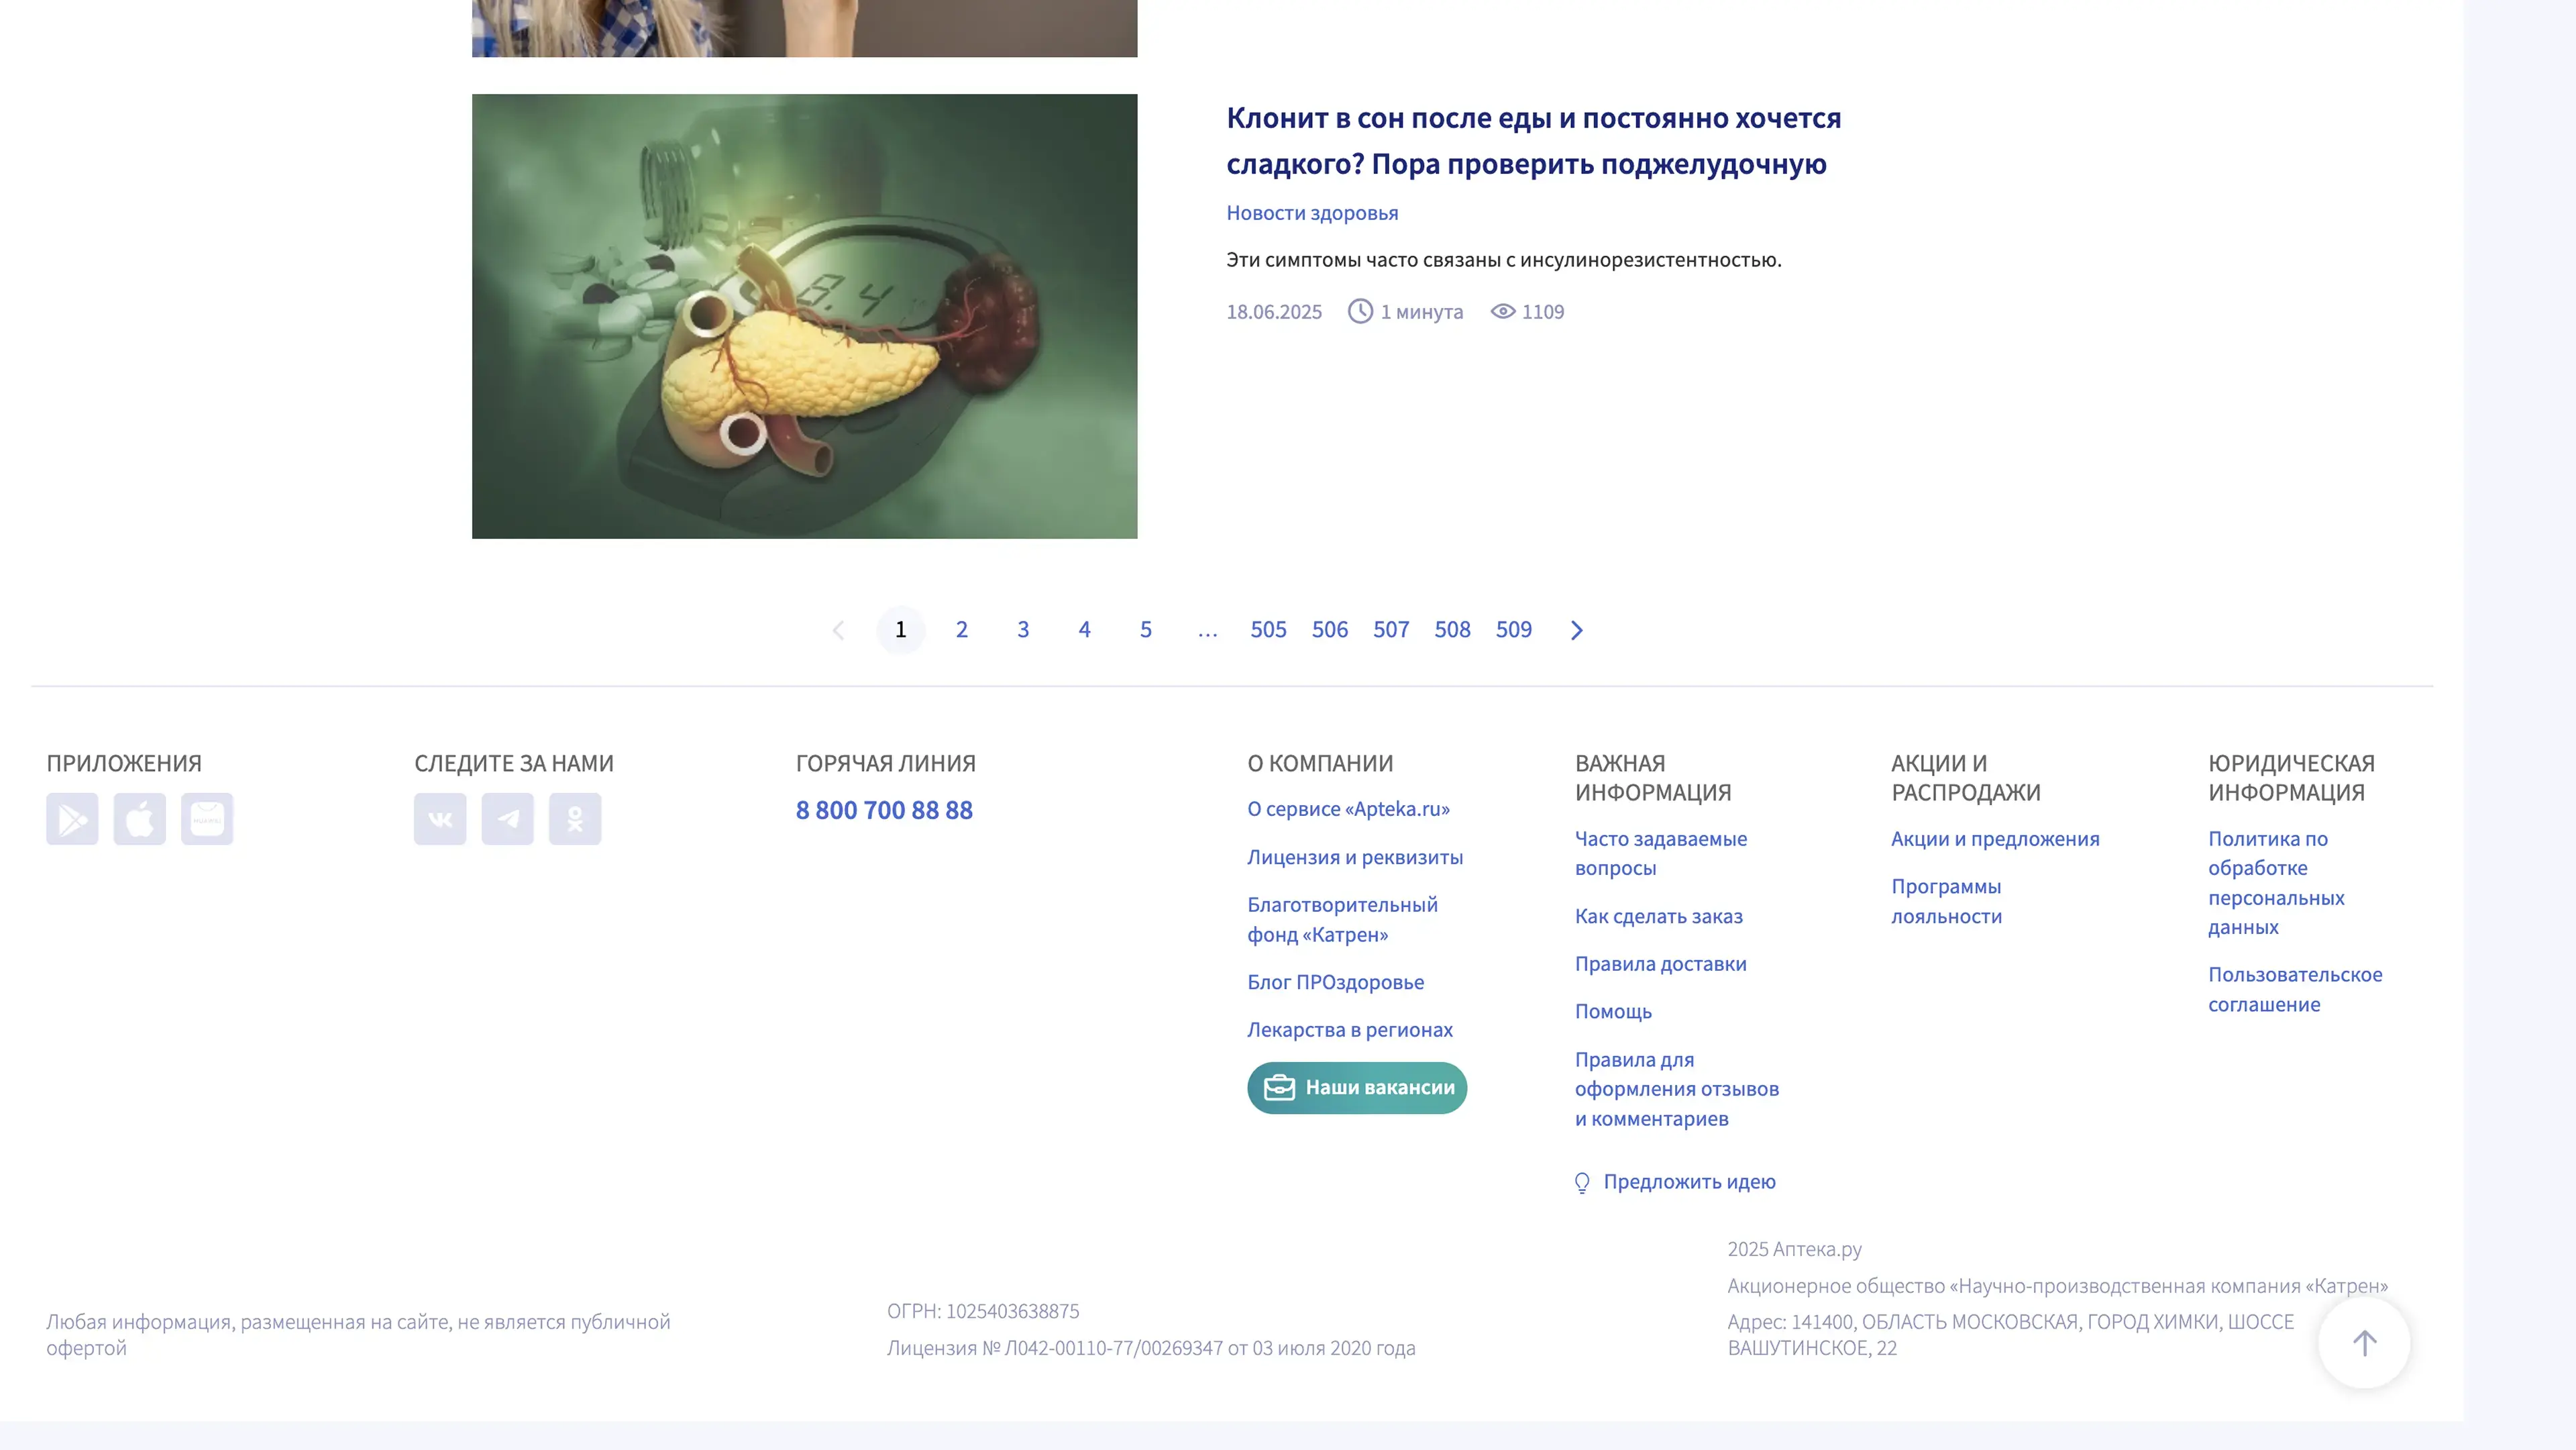Click the pagination ellipsis
The image size is (2576, 1450).
coord(1207,630)
